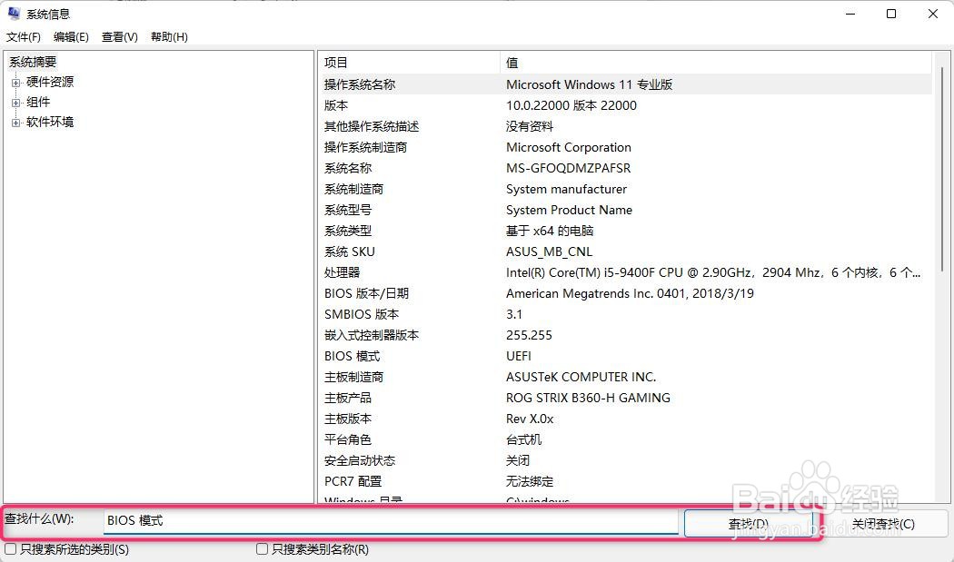Screen dimensions: 954x562
Task: Click the ASUSTeK COMPUTER INC. value
Action: (581, 377)
